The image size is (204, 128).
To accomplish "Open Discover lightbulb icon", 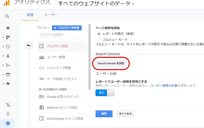I will click(x=8, y=114).
